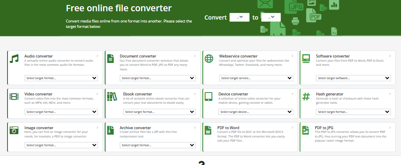401x165 pixels.
Task: Open Hash generator target format dropdown
Action: [x=353, y=112]
